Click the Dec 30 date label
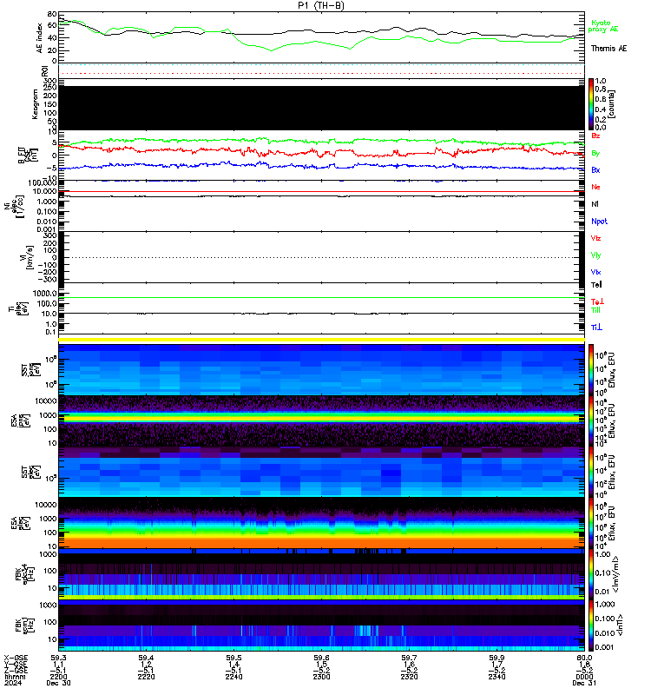 click(x=58, y=683)
